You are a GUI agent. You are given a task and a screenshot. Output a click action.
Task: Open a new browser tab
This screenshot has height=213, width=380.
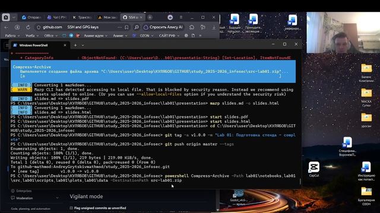(x=150, y=17)
